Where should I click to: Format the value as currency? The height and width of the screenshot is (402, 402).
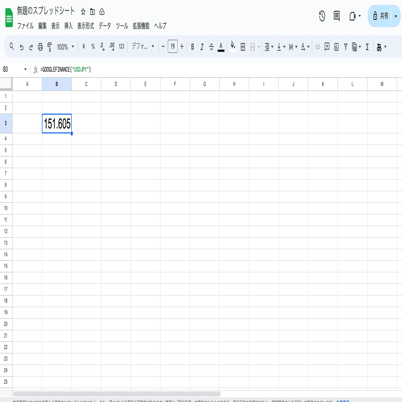coord(84,47)
